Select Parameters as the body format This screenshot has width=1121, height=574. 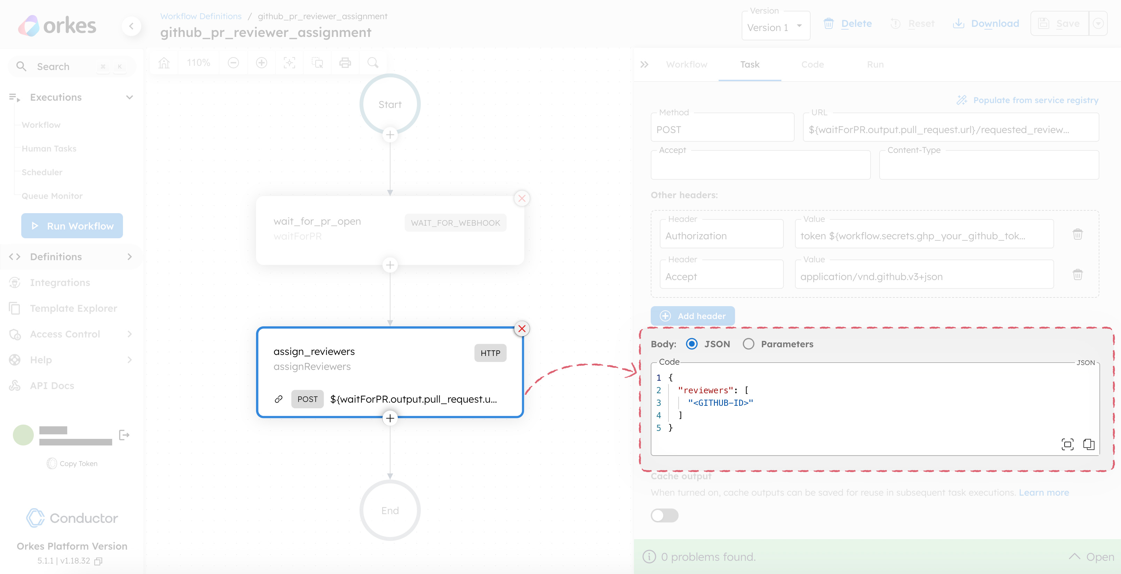pos(749,344)
